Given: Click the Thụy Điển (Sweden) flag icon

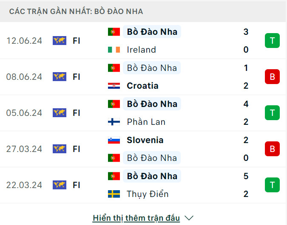Looking at the screenshot, I should (114, 194).
